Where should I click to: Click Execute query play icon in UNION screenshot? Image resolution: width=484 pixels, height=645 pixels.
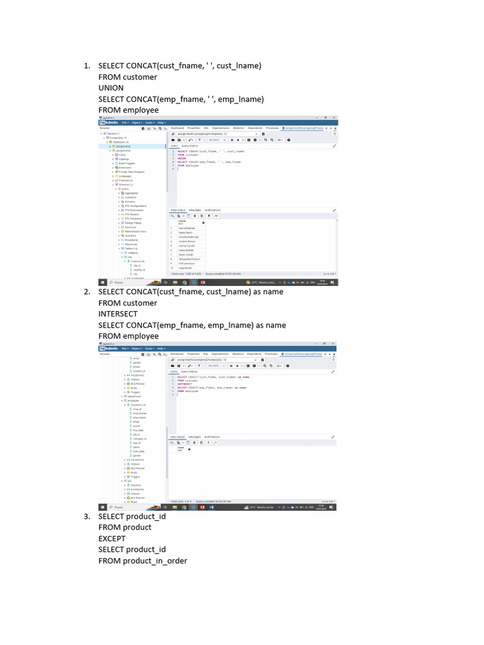pyautogui.click(x=238, y=140)
